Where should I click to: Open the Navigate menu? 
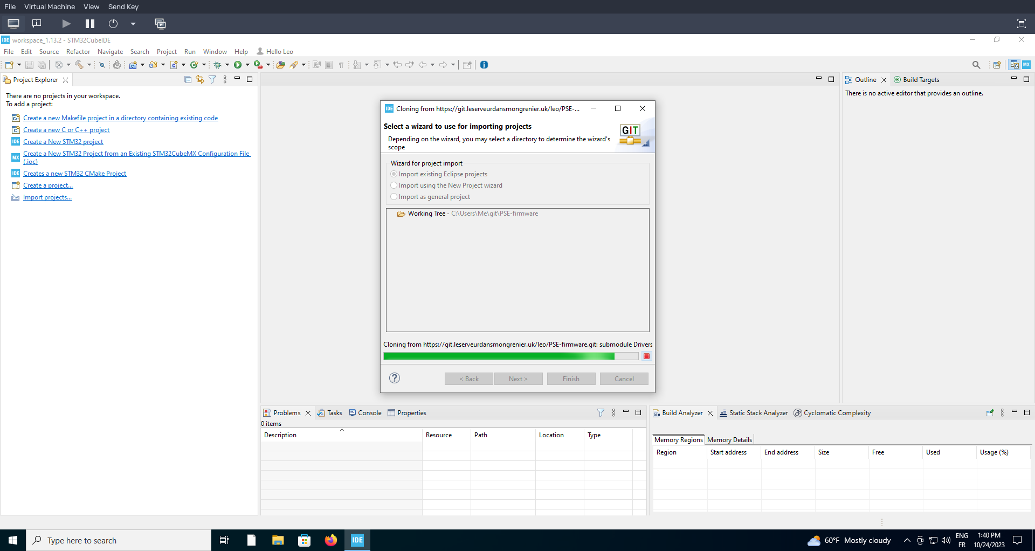(x=111, y=52)
